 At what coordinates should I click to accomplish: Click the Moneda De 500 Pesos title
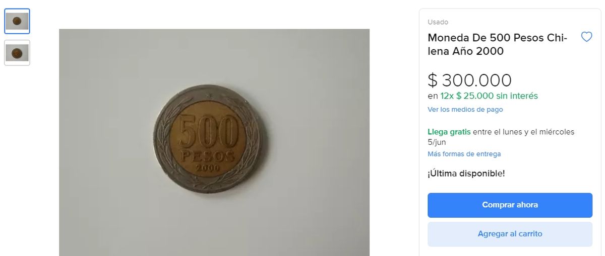497,44
